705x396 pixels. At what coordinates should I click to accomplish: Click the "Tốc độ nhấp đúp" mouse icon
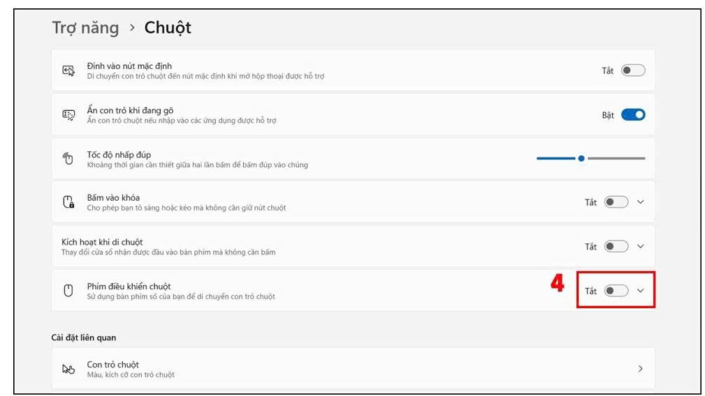[x=68, y=159]
